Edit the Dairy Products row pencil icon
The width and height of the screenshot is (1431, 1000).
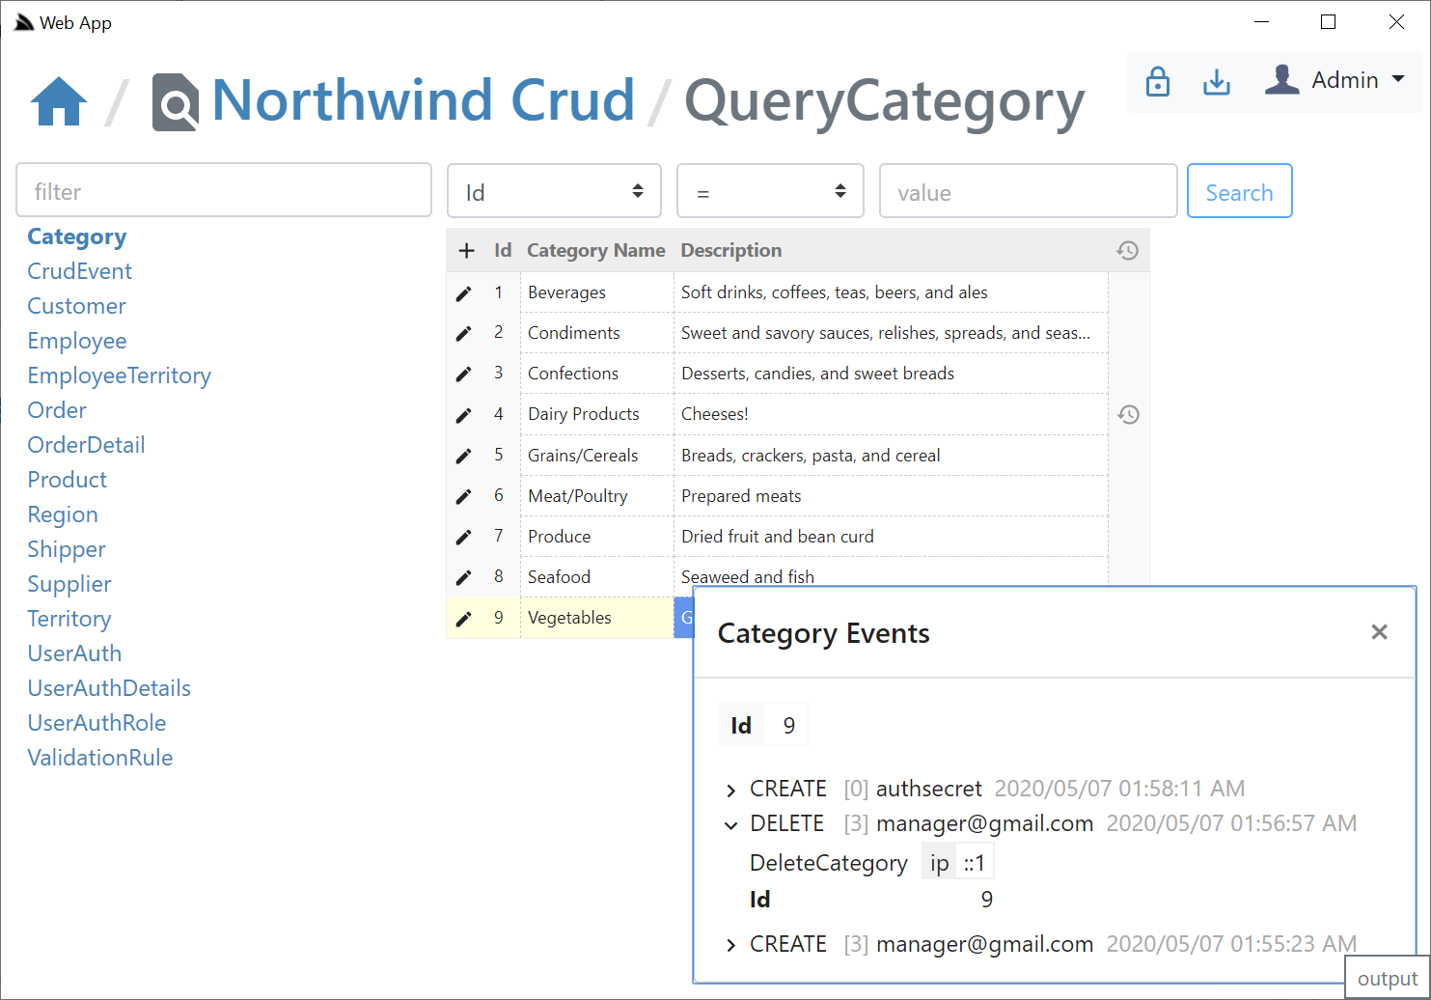pos(464,415)
